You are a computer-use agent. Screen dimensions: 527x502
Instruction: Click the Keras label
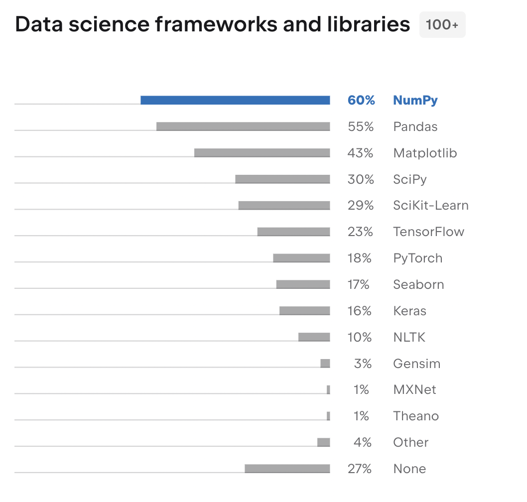(410, 311)
